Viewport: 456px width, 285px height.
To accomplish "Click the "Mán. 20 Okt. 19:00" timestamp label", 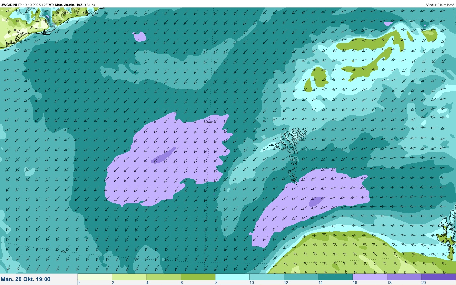I will click(x=26, y=279).
